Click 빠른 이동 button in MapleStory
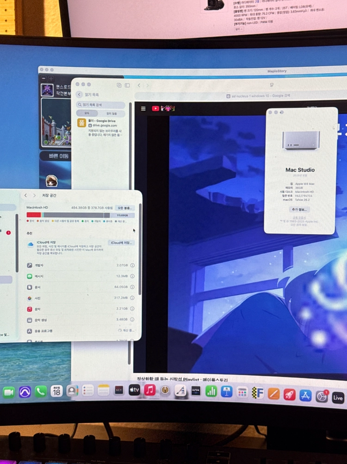Image resolution: width=347 pixels, height=464 pixels. pyautogui.click(x=58, y=156)
